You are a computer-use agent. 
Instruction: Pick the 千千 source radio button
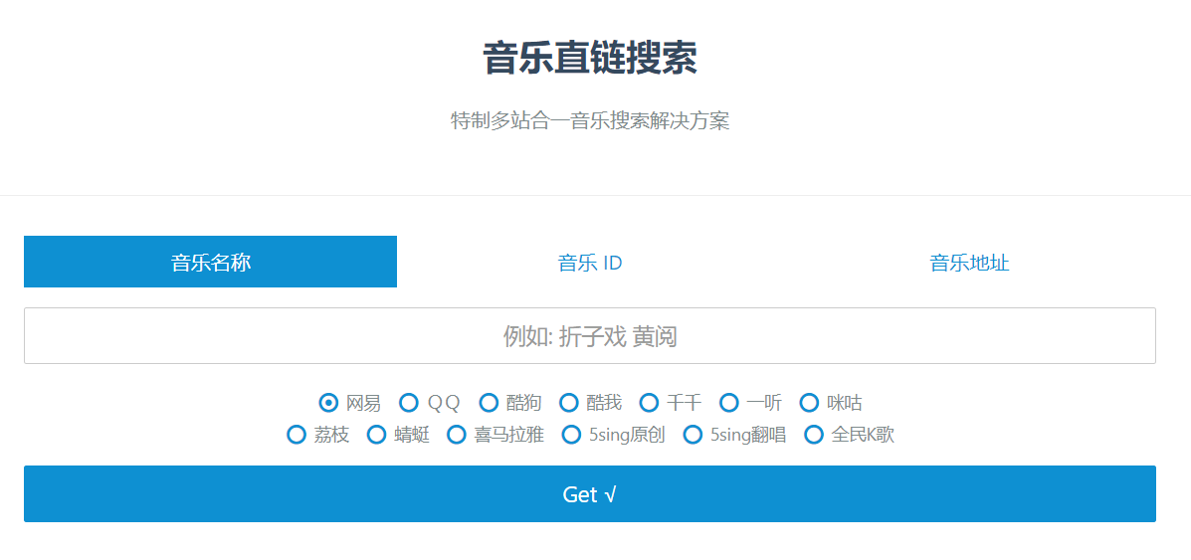pyautogui.click(x=649, y=402)
